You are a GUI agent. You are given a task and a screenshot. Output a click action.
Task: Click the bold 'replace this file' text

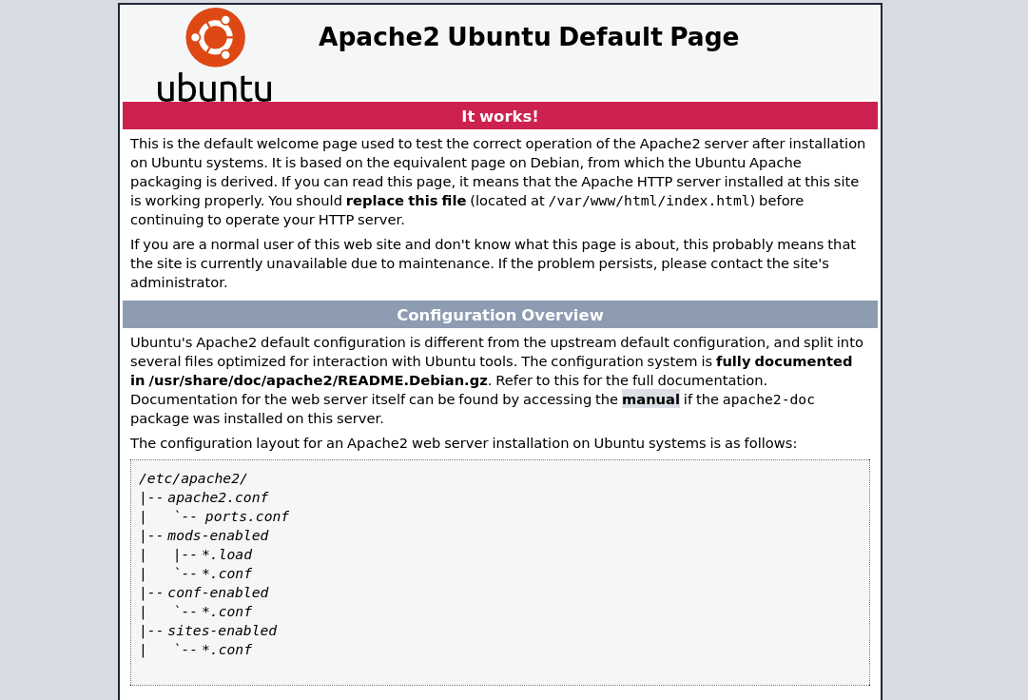click(x=406, y=201)
